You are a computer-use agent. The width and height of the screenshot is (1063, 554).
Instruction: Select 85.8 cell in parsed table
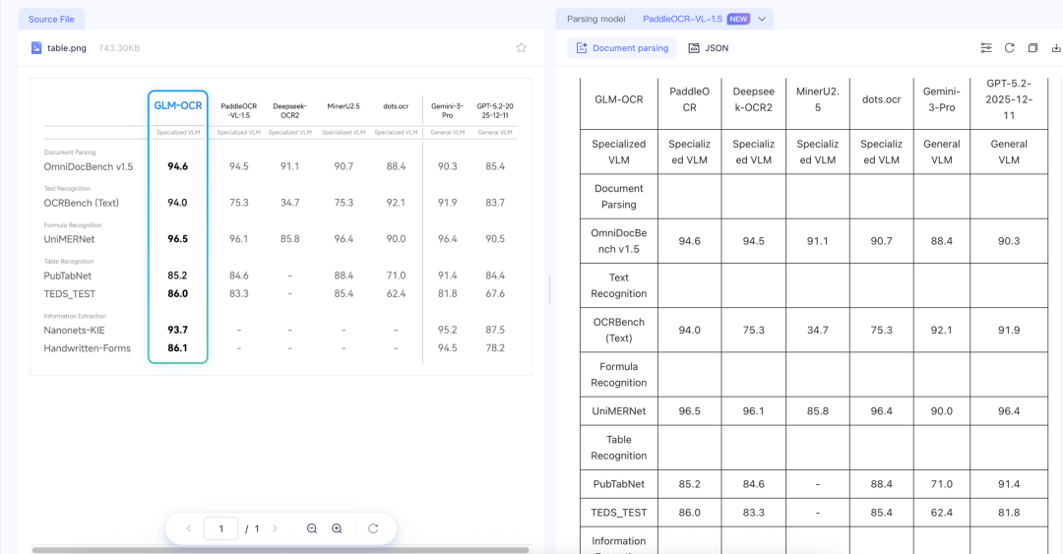pos(818,411)
